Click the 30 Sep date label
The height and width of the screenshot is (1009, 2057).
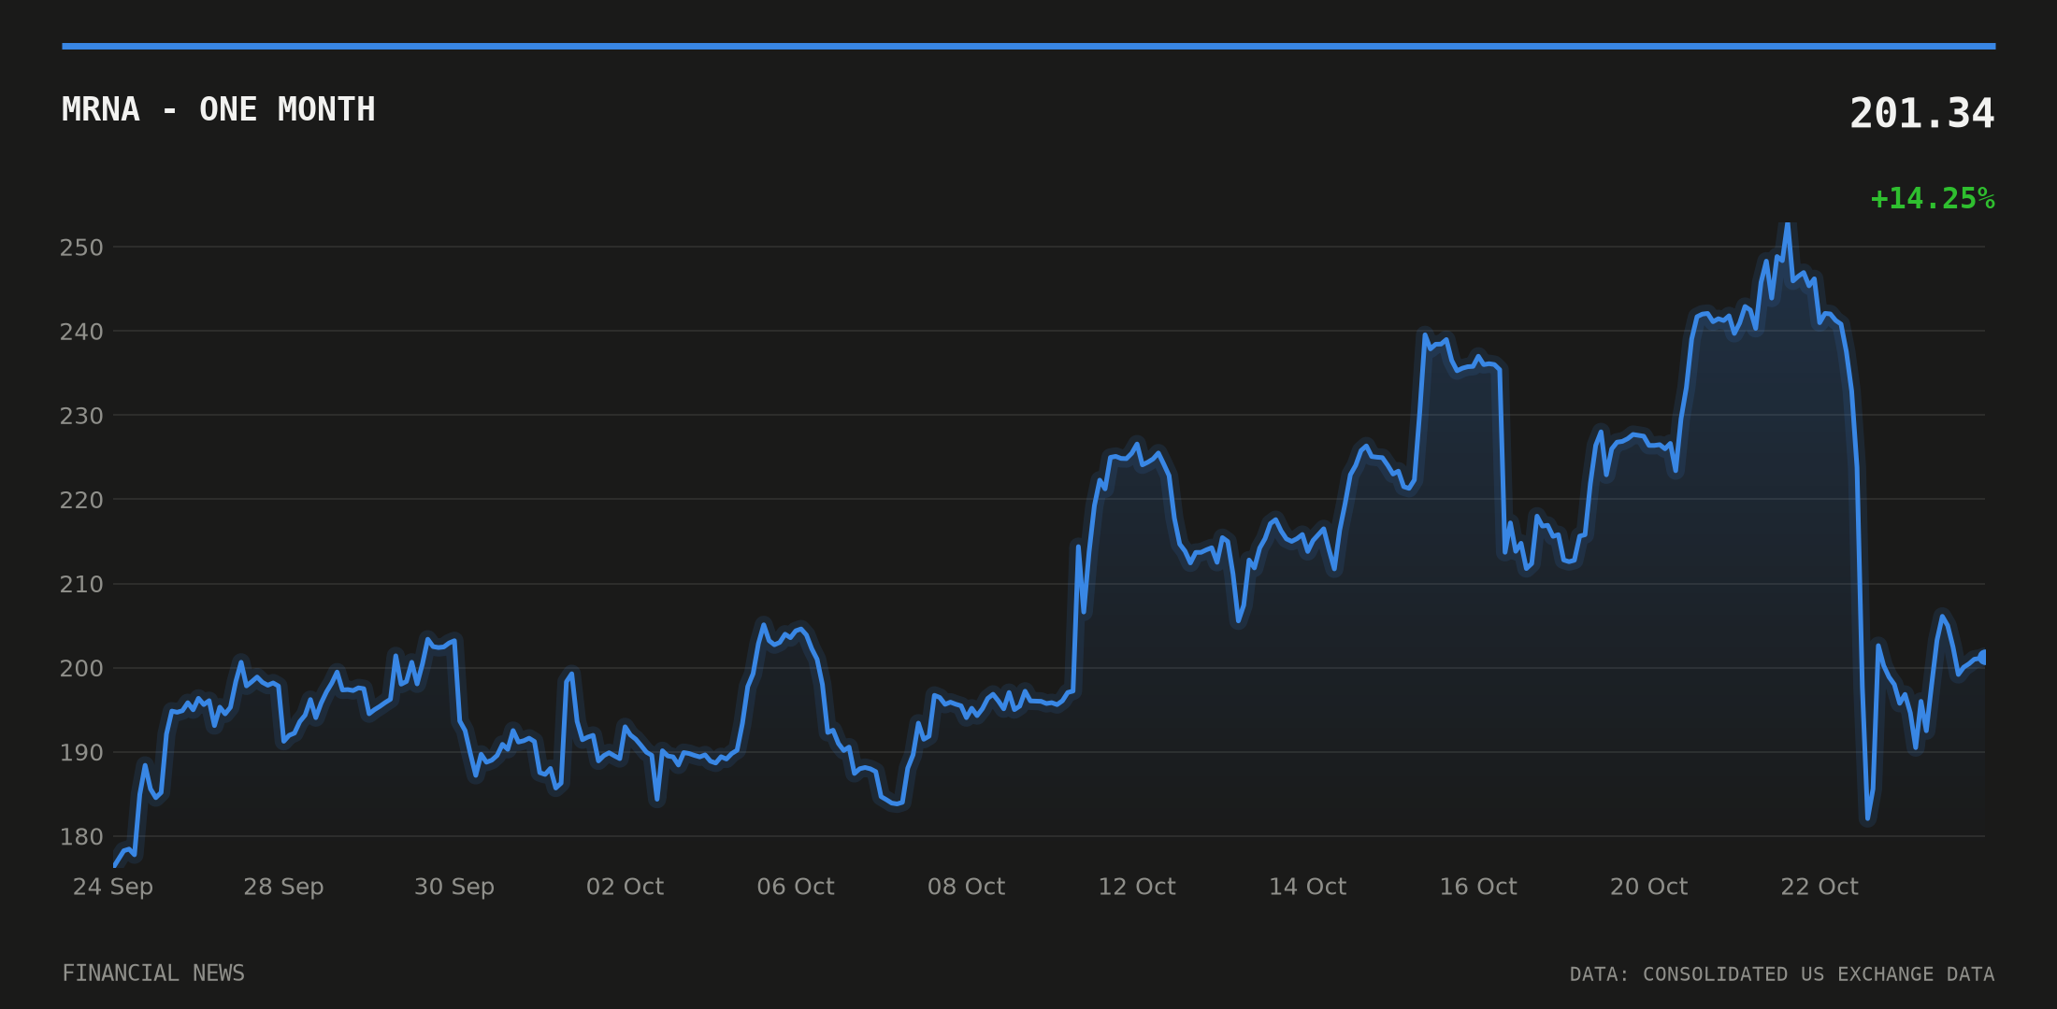pos(454,887)
